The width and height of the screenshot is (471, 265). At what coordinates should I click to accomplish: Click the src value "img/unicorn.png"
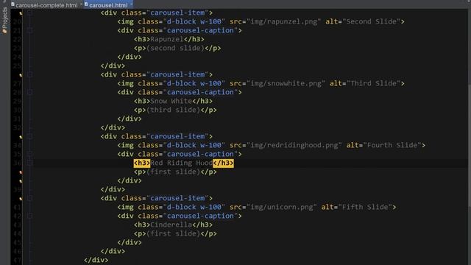[x=281, y=207]
